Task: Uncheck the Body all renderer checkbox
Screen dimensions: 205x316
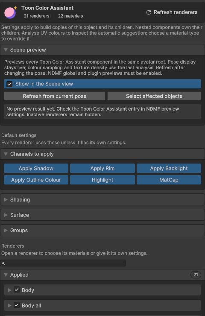Action: click(x=17, y=305)
